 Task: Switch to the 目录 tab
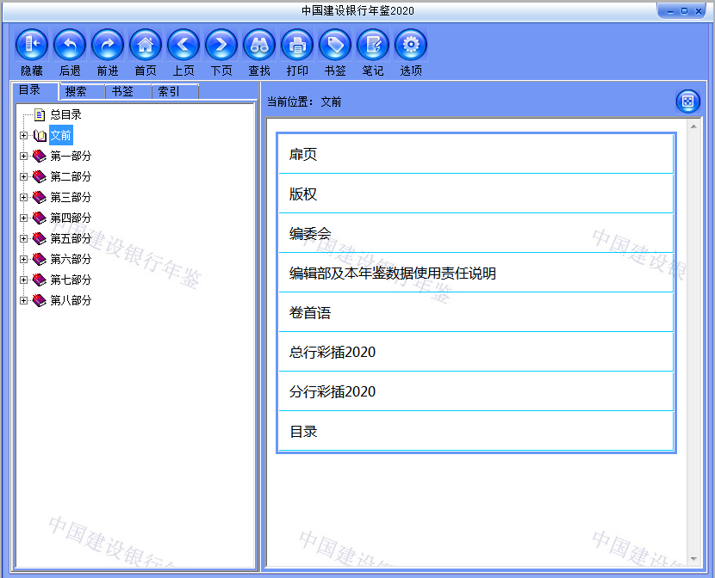coord(35,90)
